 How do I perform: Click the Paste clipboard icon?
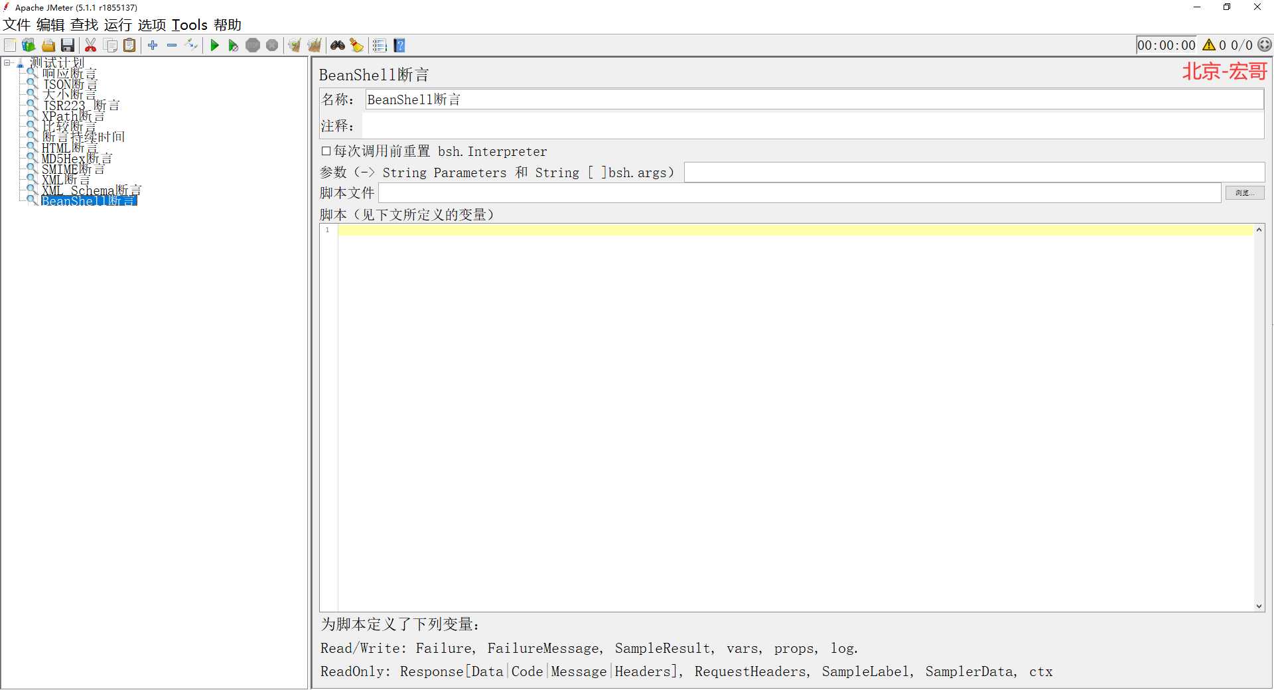(130, 45)
